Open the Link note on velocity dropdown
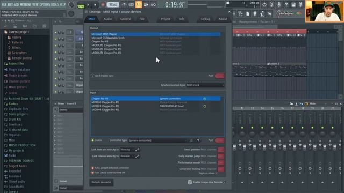The image size is (344, 193). coord(127,150)
